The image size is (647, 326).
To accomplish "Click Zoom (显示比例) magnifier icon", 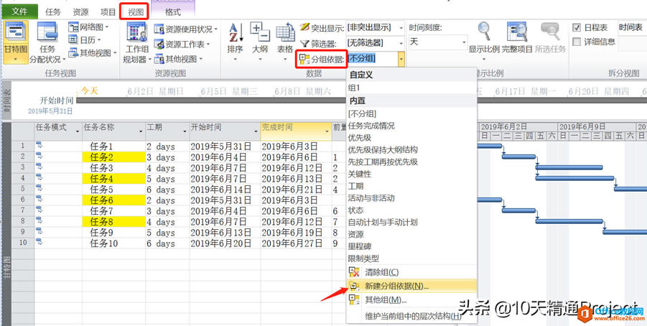I will (483, 32).
